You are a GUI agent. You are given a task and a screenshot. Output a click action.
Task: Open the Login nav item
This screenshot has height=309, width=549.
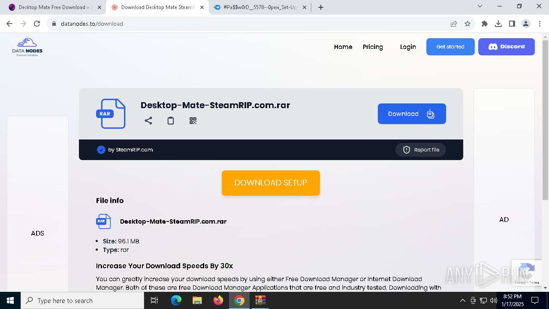point(408,47)
